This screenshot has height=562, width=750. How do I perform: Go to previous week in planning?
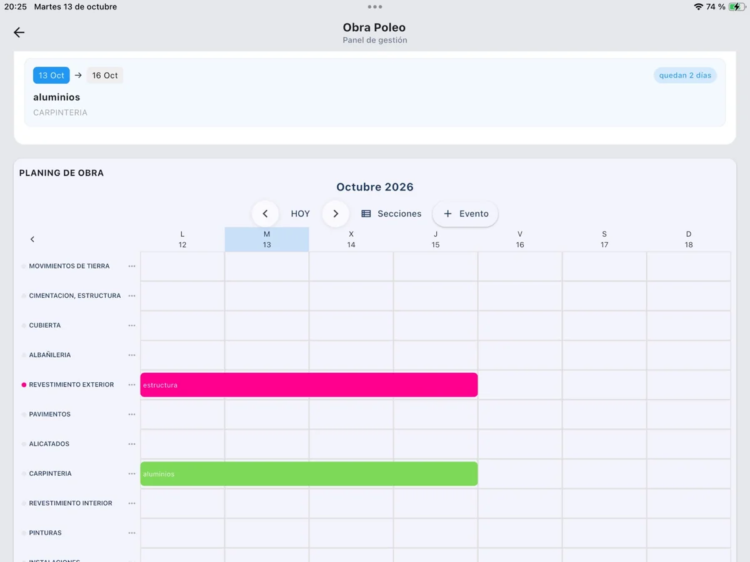(265, 214)
